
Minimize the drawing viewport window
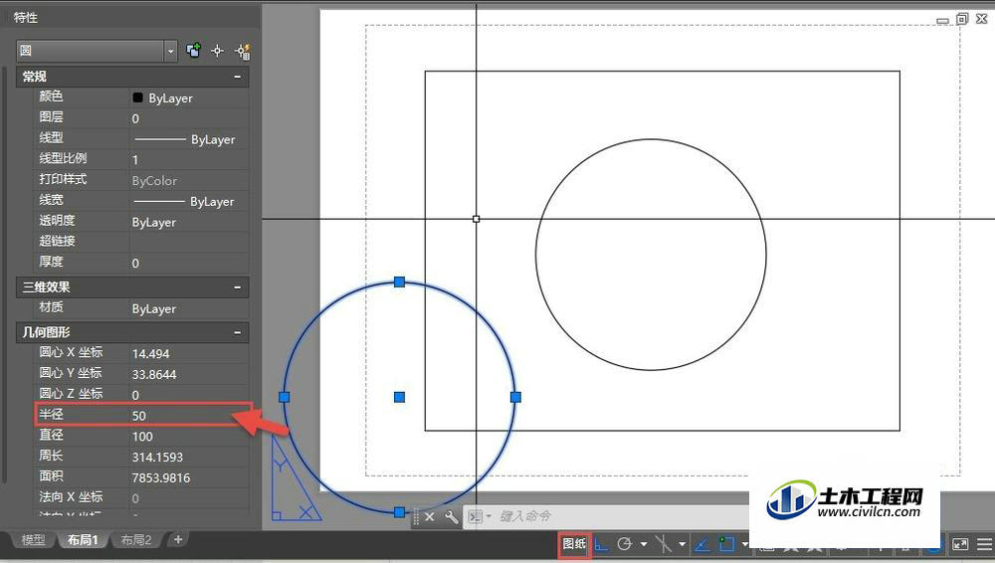[943, 20]
